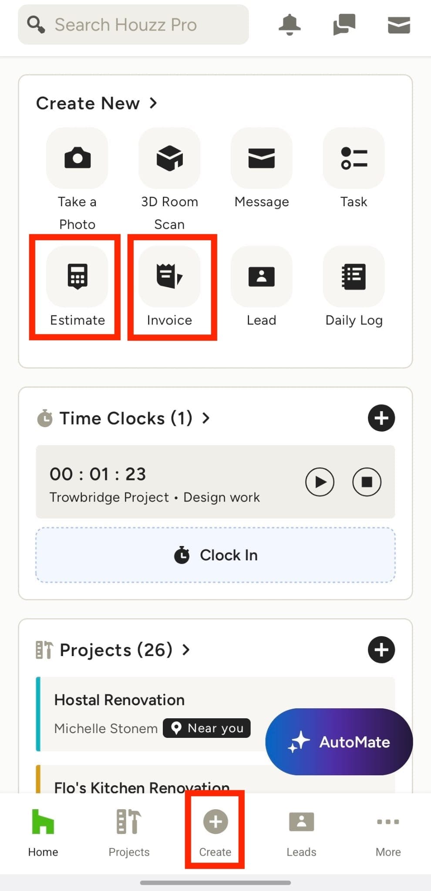
Task: Open the 3D Room Scan tool
Action: point(169,158)
